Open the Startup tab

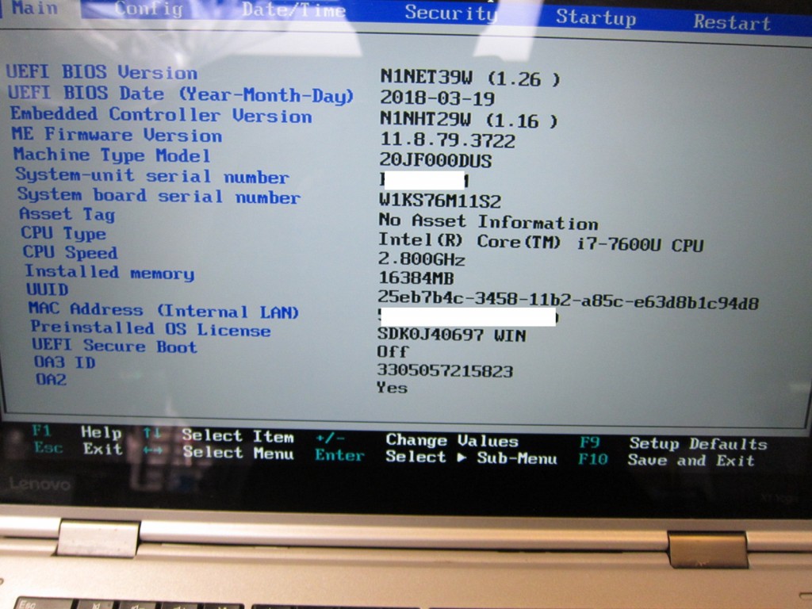coord(596,17)
